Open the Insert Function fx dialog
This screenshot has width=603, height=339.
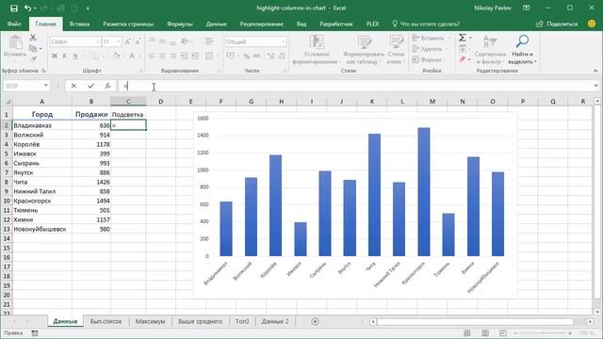pos(107,86)
